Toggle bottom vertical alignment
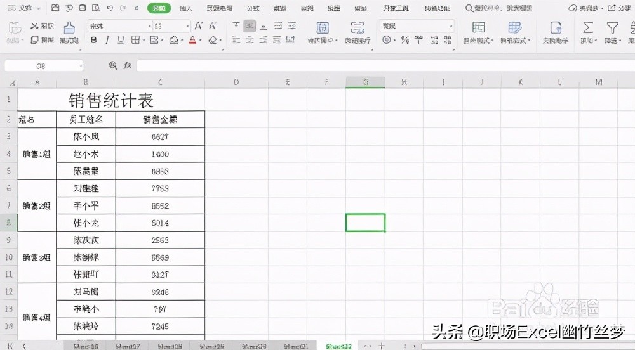Screen dimensions: 635x350 click(264, 26)
